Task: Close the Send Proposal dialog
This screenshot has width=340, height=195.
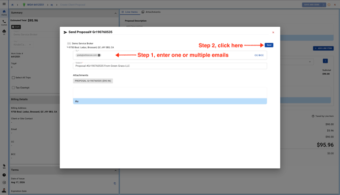Action: pos(273,32)
